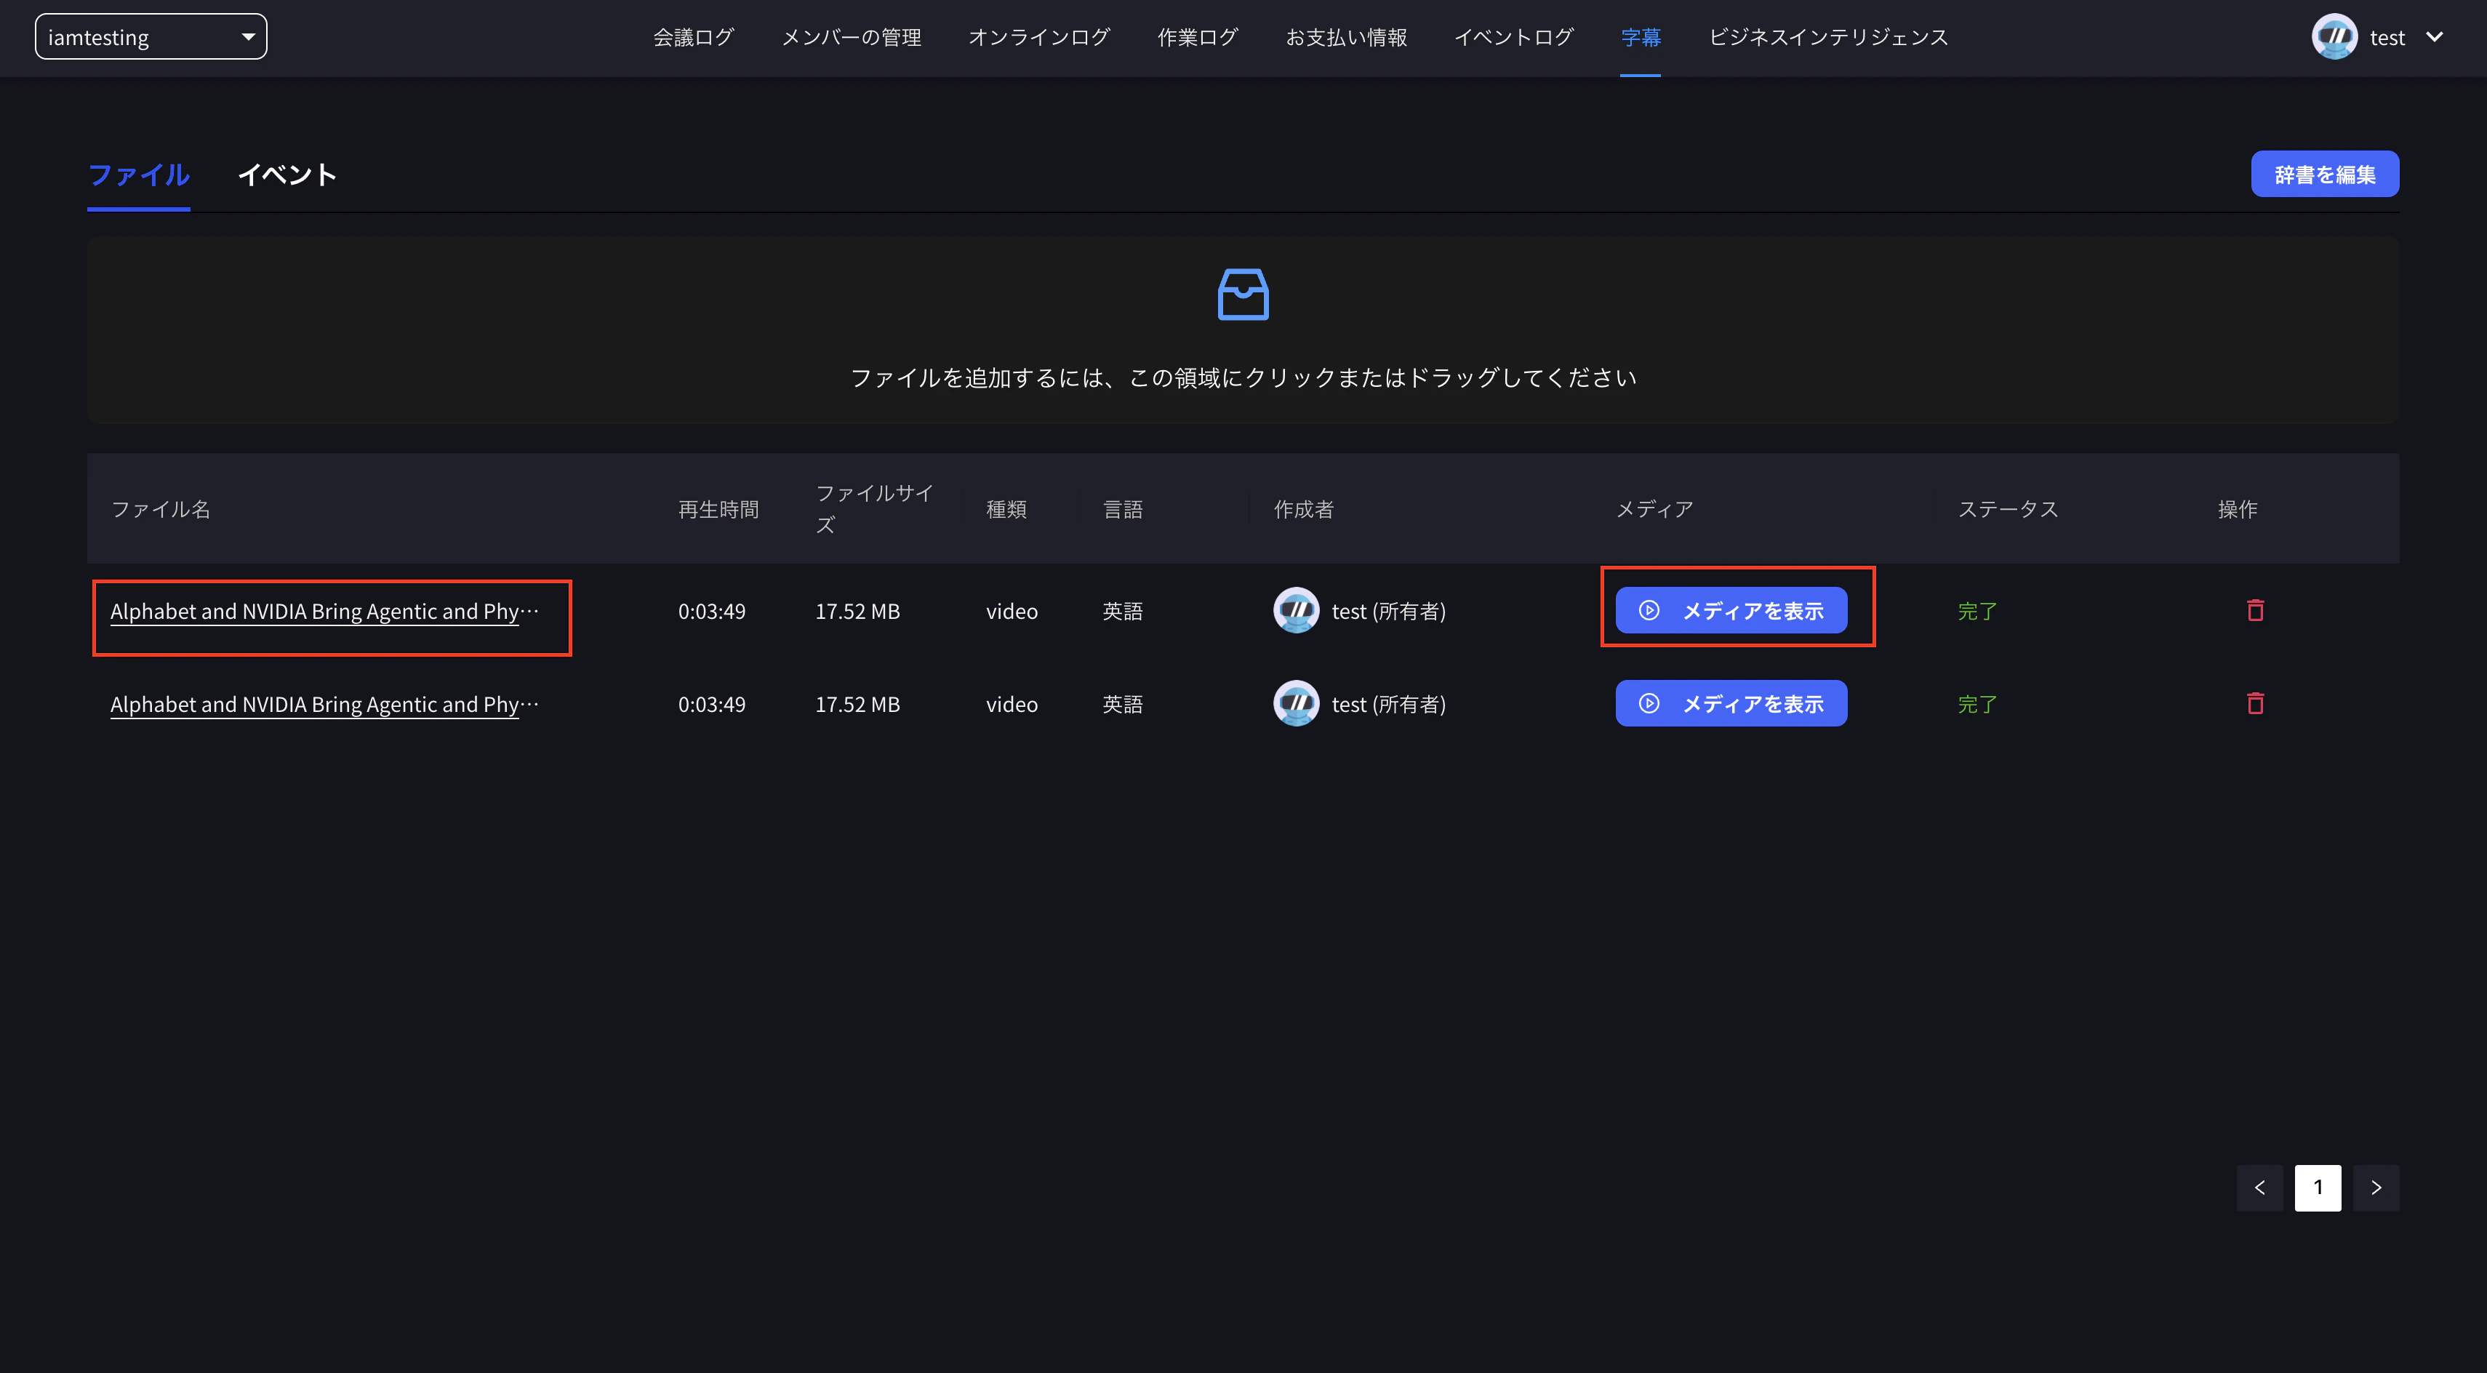Click first row メディアを表示 button
2487x1373 pixels.
[x=1730, y=610]
